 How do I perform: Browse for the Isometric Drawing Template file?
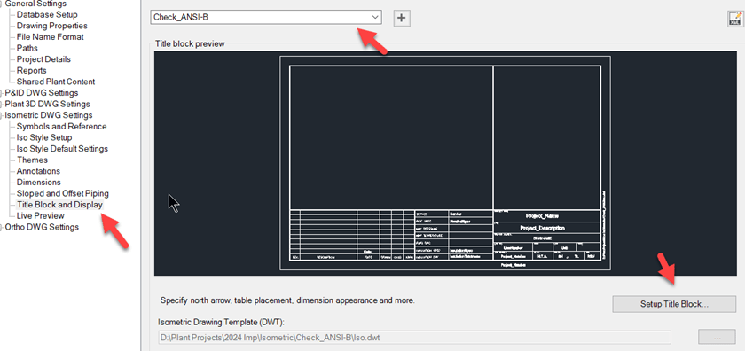(x=718, y=337)
